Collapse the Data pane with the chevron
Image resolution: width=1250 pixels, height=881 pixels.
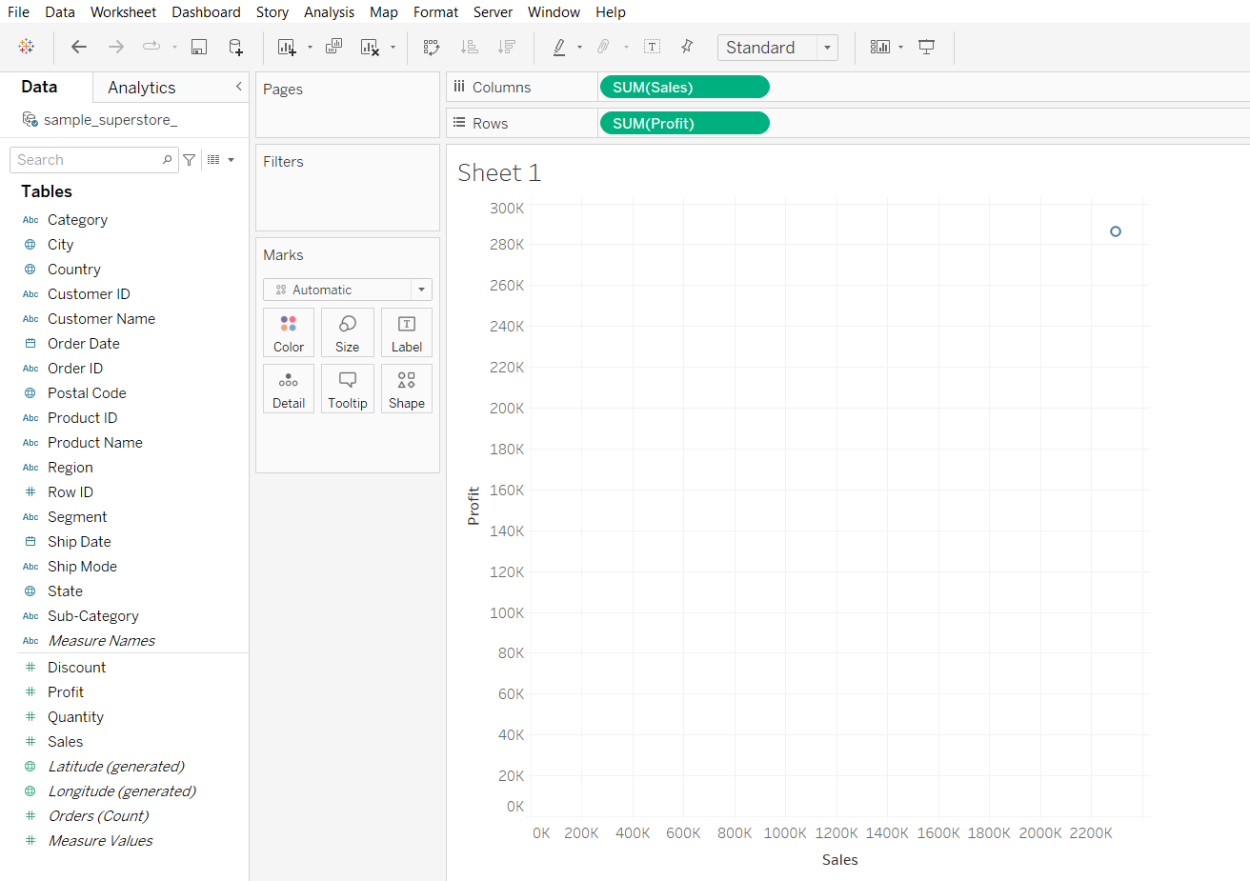point(238,87)
